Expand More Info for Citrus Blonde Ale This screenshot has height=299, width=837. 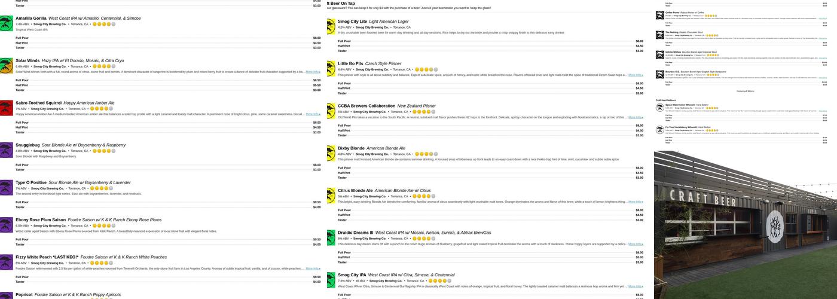636,202
